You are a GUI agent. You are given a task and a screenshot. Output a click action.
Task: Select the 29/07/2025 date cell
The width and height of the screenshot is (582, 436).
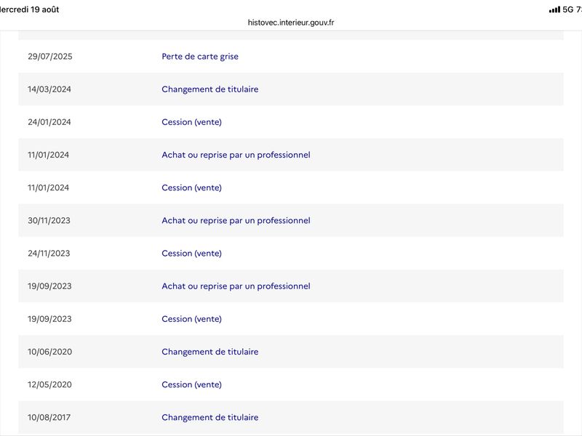(x=50, y=57)
